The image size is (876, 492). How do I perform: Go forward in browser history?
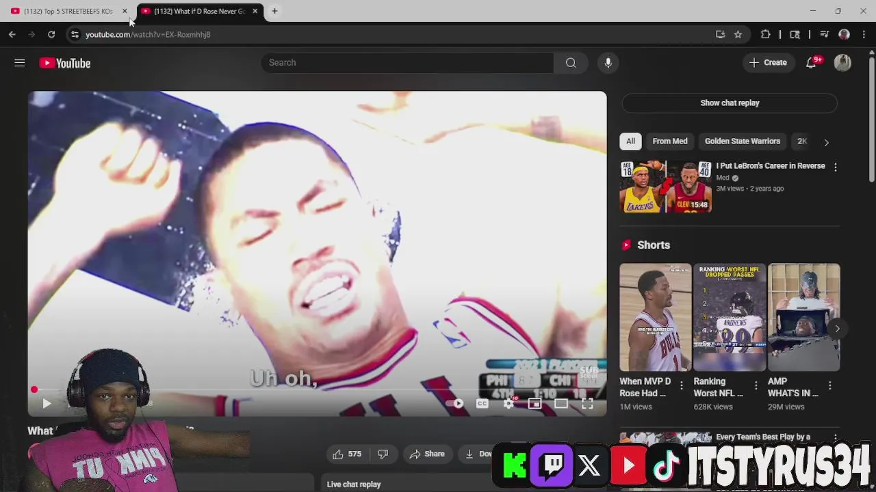pos(31,34)
